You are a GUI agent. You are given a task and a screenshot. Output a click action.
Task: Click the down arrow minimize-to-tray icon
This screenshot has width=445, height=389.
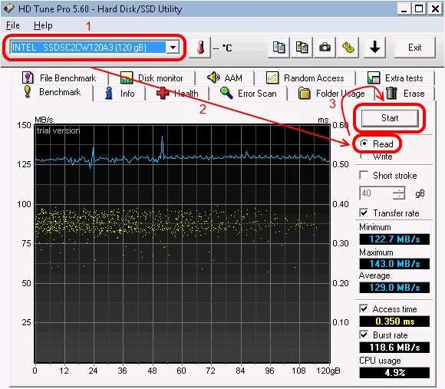374,48
